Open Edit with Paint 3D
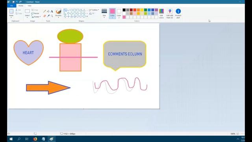 170,13
